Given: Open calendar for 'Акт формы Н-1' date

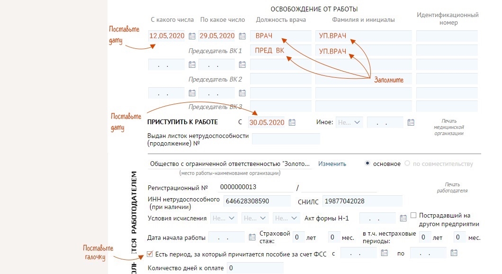Looking at the screenshot, I should [403, 218].
